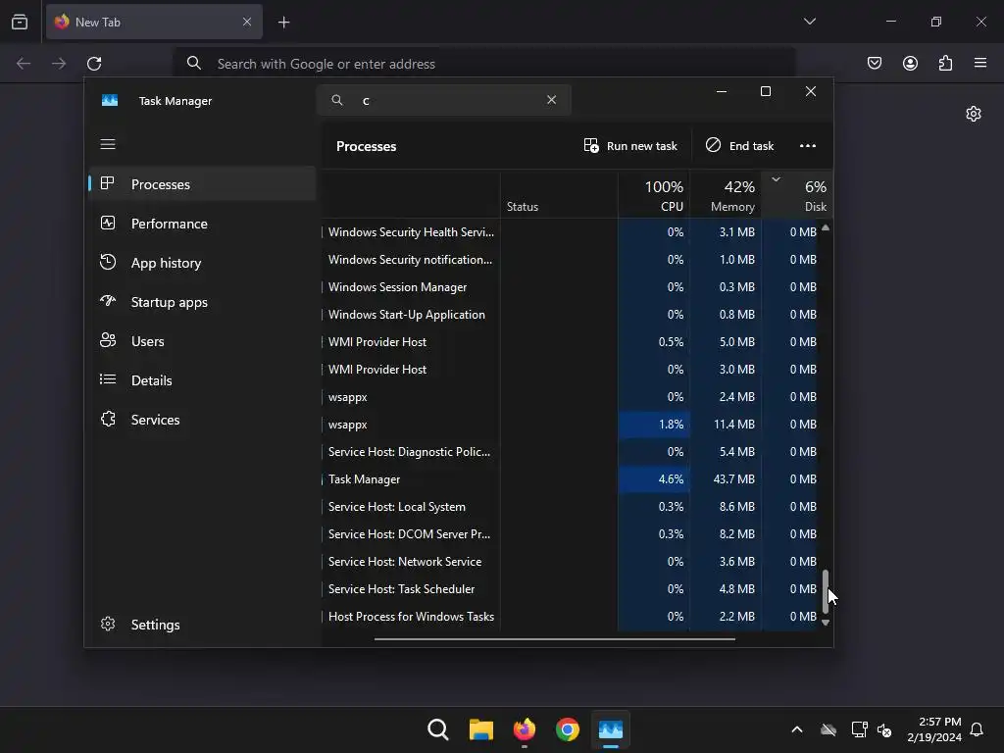Viewport: 1004px width, 753px height.
Task: Click the 43.7 MB memory cell
Action: tap(726, 478)
